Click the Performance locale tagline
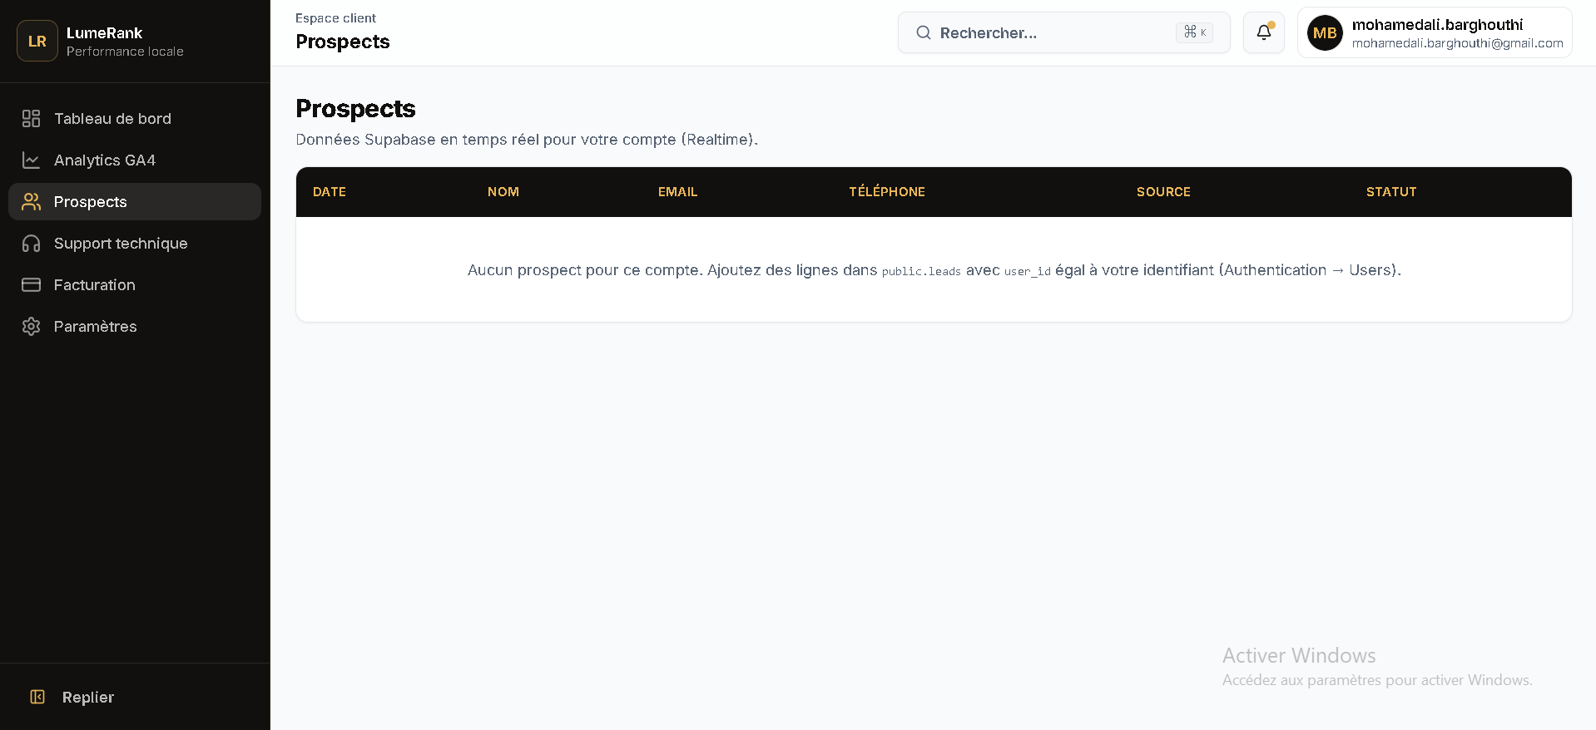The image size is (1596, 730). pos(125,52)
